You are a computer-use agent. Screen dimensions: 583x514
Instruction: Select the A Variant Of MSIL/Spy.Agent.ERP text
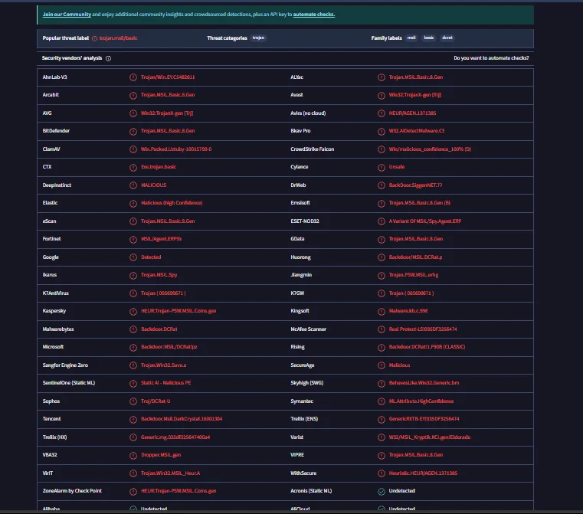425,221
